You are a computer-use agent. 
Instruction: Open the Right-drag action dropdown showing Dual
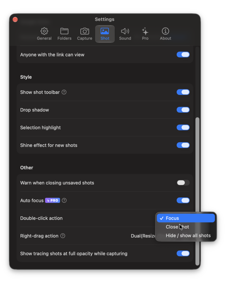tap(143, 236)
